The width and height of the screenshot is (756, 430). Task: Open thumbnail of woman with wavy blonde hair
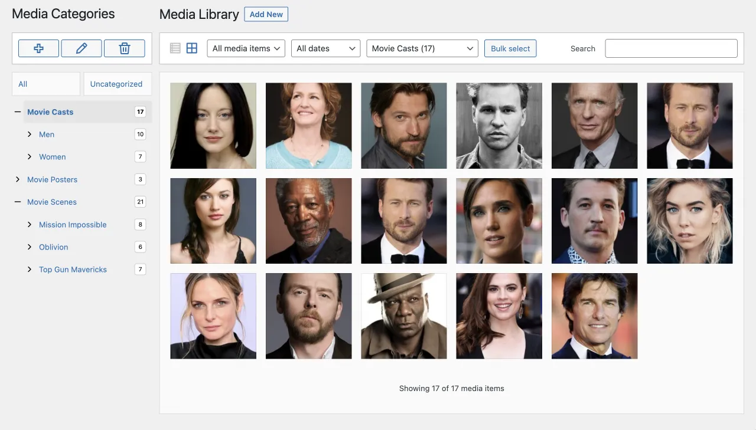[690, 221]
